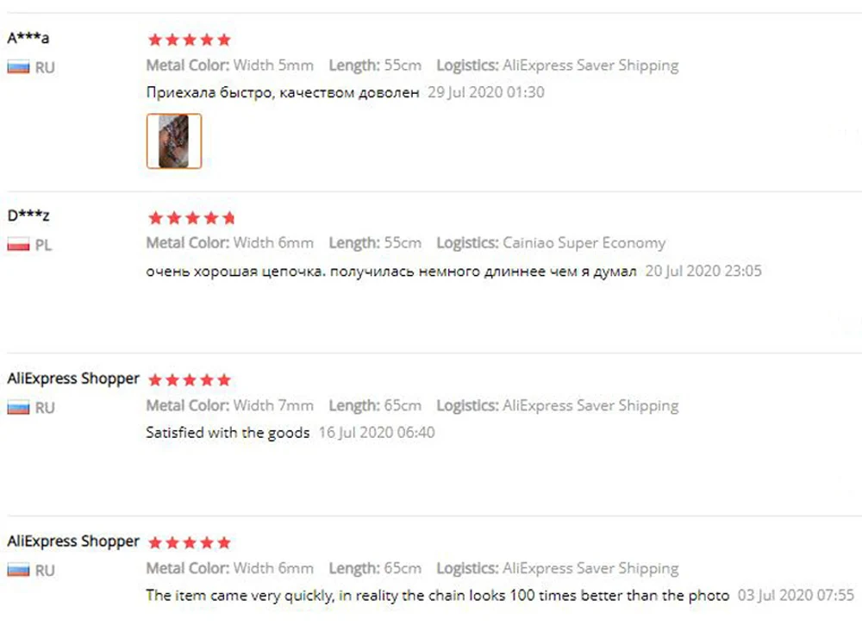
Task: Select the reviewer name D***z
Action: (x=28, y=215)
